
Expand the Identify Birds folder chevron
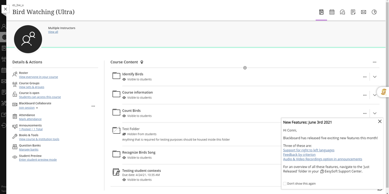pyautogui.click(x=375, y=77)
